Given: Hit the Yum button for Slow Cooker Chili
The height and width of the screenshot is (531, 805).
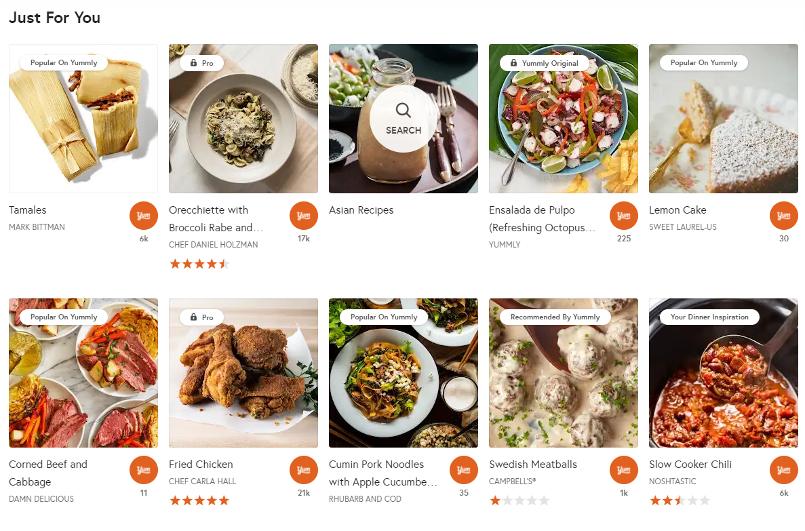Looking at the screenshot, I should coord(783,470).
